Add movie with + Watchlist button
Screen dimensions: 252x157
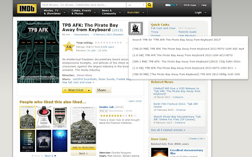(x=74, y=90)
